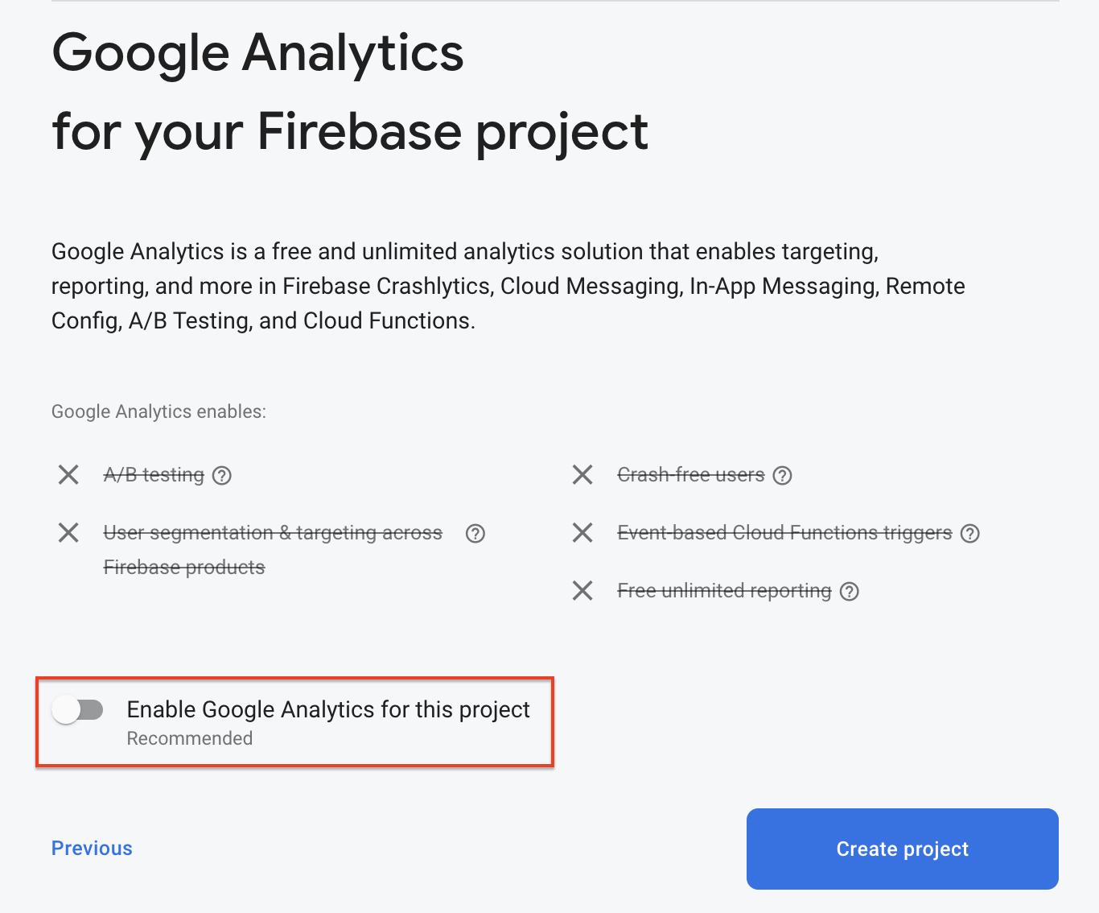Click the X icon beside A/B testing
Image resolution: width=1099 pixels, height=913 pixels.
(x=68, y=475)
